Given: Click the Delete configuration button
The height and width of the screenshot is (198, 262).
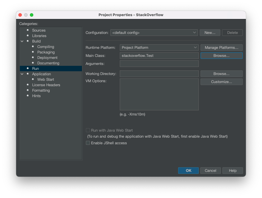Looking at the screenshot, I should [232, 32].
